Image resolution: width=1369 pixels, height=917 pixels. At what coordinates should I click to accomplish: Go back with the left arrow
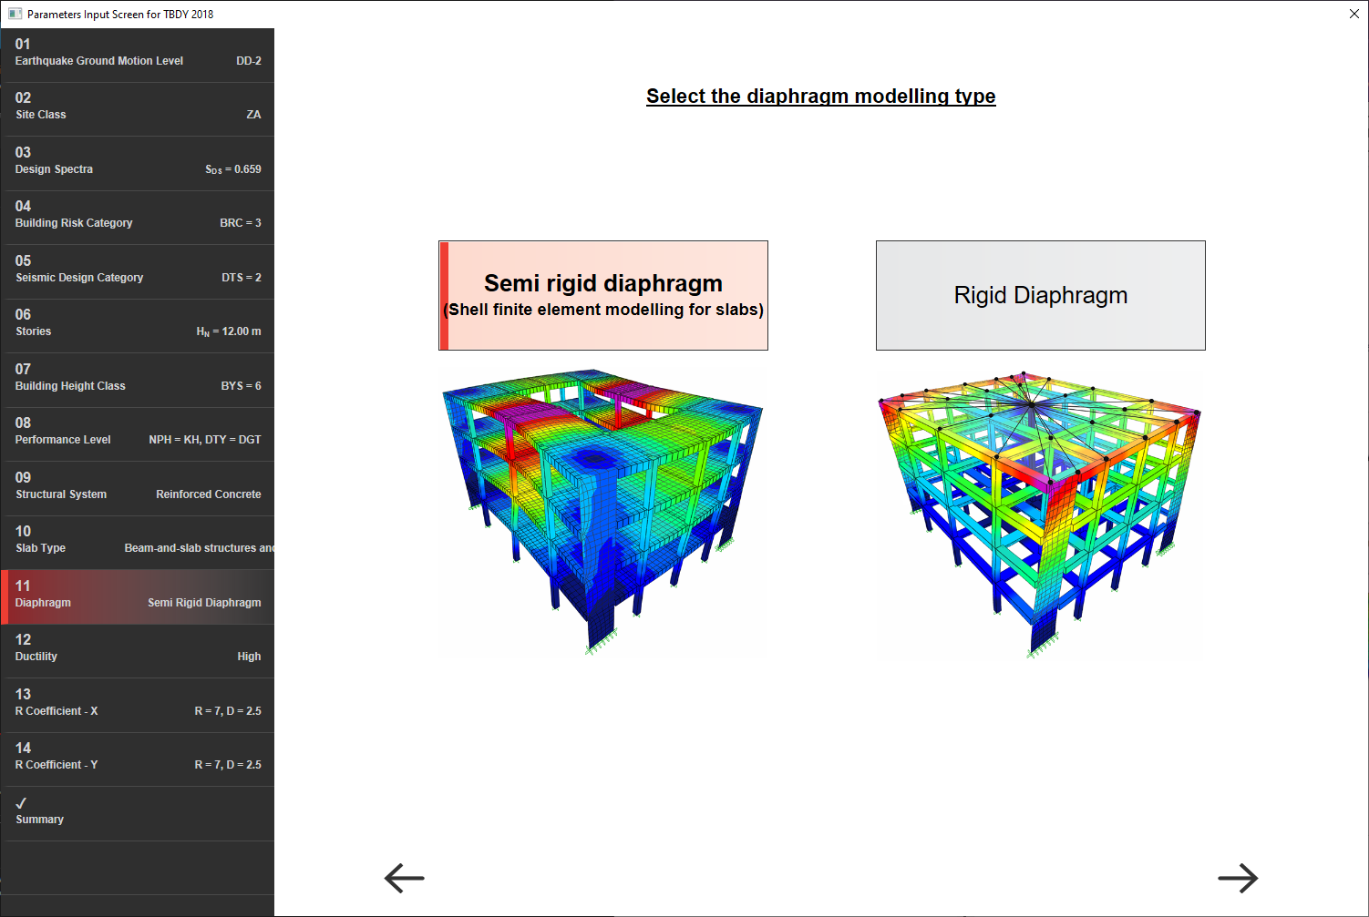point(405,878)
